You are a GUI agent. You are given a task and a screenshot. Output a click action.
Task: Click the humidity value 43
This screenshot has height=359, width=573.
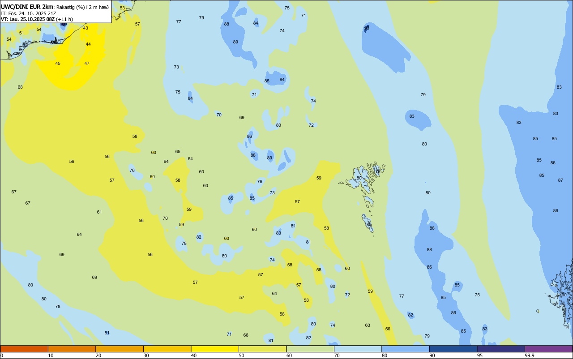point(86,28)
